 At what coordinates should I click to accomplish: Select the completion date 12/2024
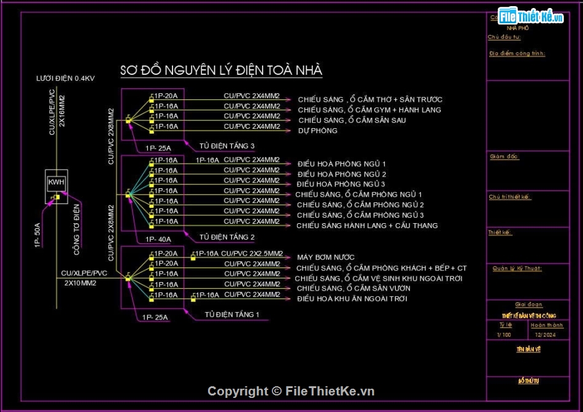click(546, 335)
